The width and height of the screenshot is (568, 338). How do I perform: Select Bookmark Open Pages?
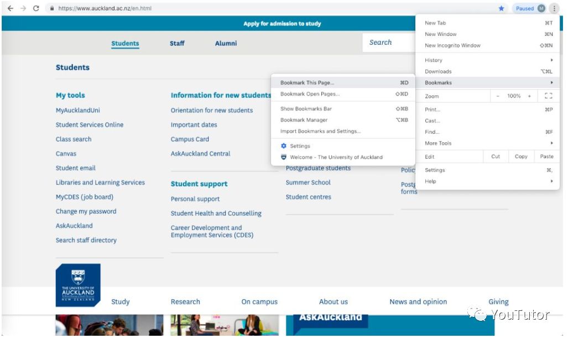point(343,94)
